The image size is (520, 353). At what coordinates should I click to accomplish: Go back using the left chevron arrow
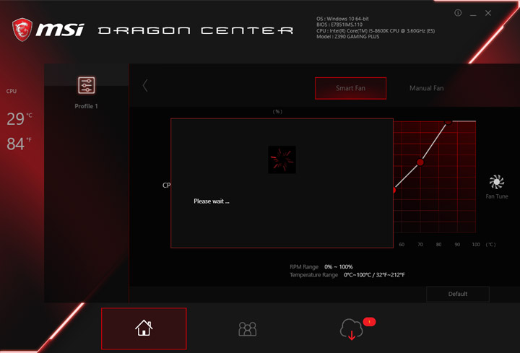tap(145, 85)
